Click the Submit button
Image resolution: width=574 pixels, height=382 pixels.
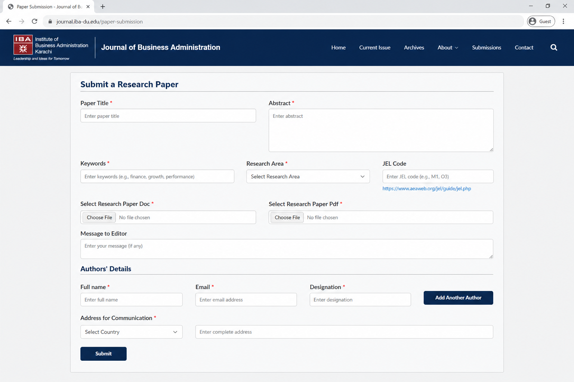(x=104, y=354)
